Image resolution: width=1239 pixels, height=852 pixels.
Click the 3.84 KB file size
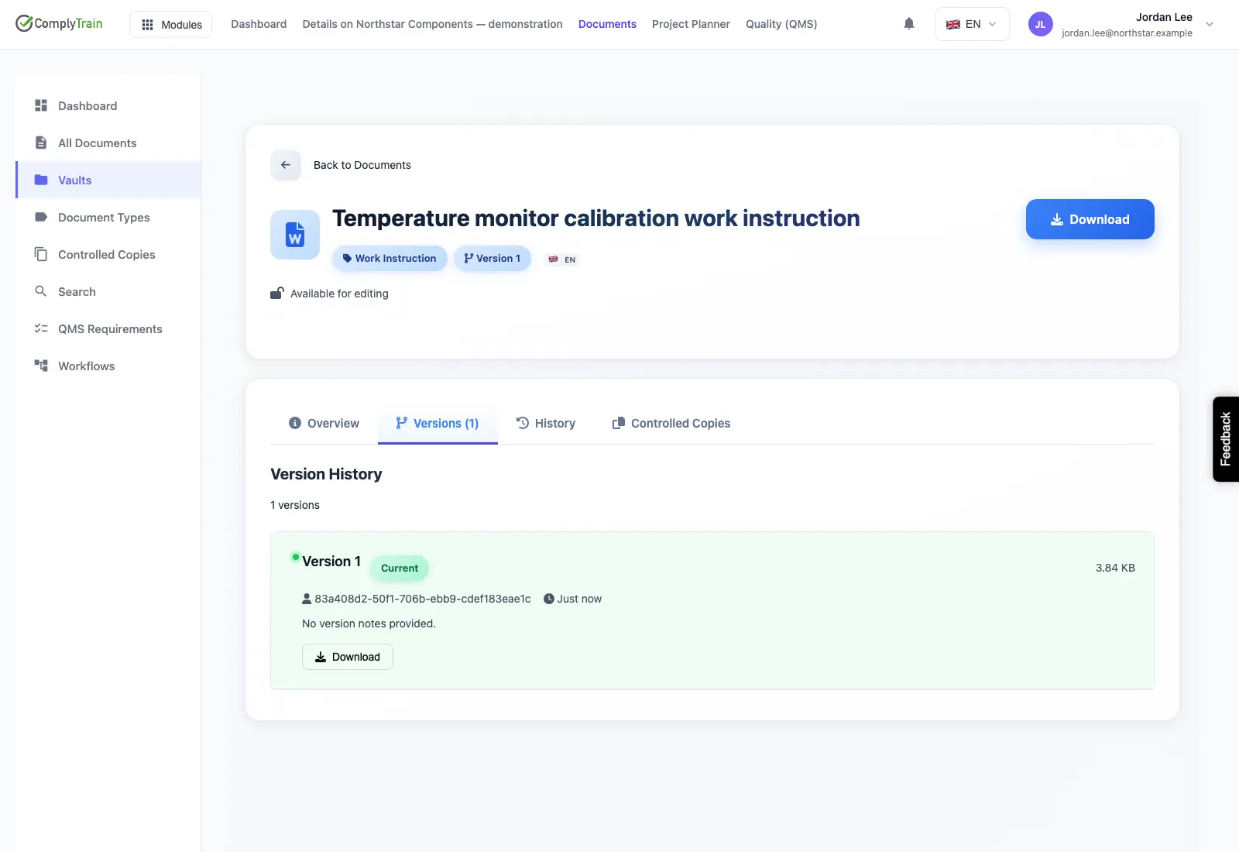[1115, 568]
